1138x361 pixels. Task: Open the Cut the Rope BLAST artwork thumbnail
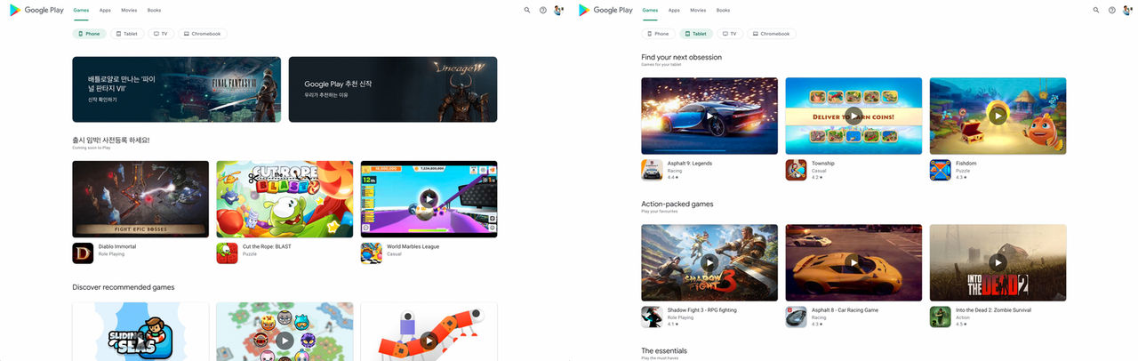click(284, 199)
